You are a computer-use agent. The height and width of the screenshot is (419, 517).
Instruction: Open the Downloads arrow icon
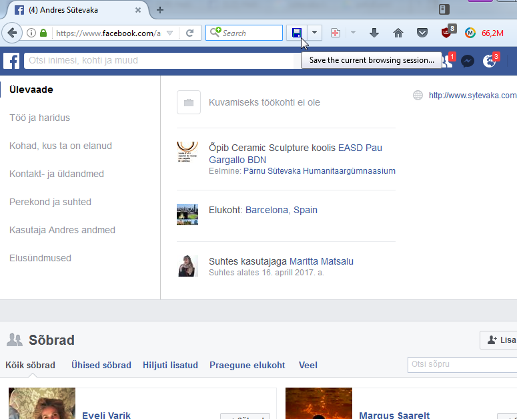(374, 33)
